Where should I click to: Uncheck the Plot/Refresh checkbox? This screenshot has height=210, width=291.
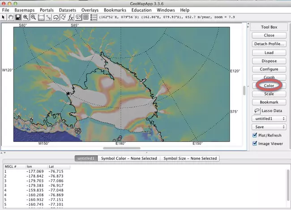tap(255, 135)
